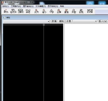This screenshot has height=101, width=108.
Task: Open the 工程操作[E] menu
Action: click(x=16, y=6)
